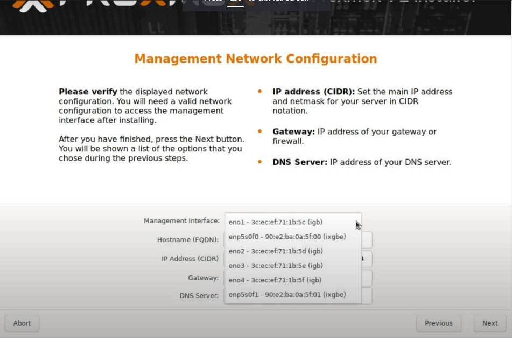Click the orange bullet beside Gateway description

pos(260,132)
